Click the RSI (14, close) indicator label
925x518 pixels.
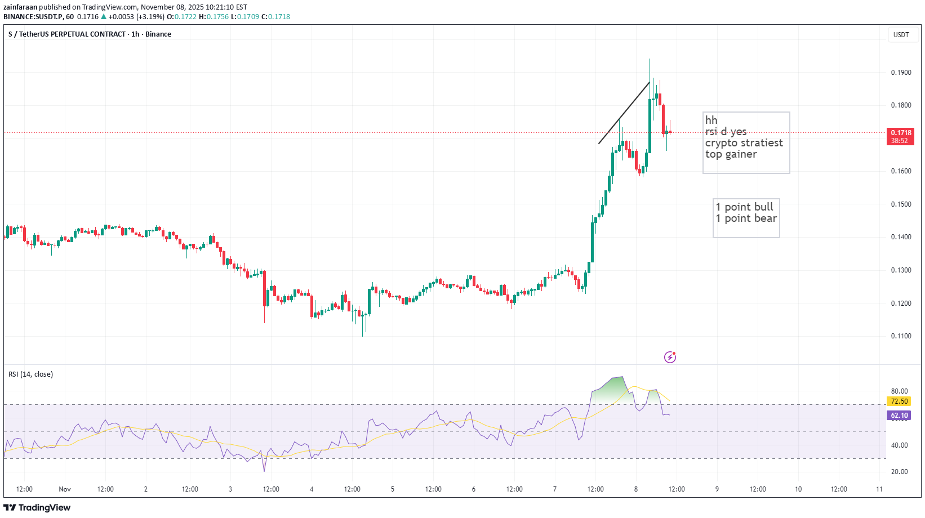30,374
